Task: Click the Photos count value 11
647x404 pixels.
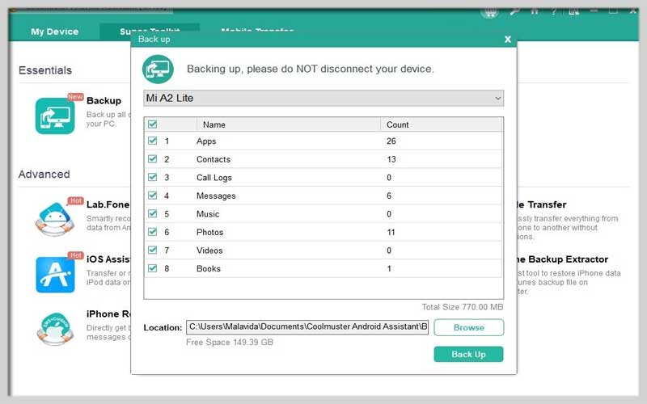Action: pos(391,232)
